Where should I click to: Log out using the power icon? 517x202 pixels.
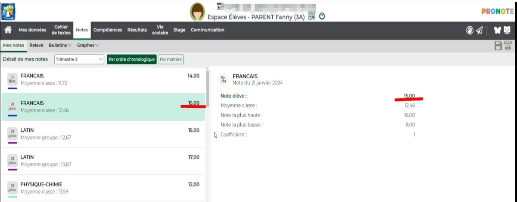321,16
